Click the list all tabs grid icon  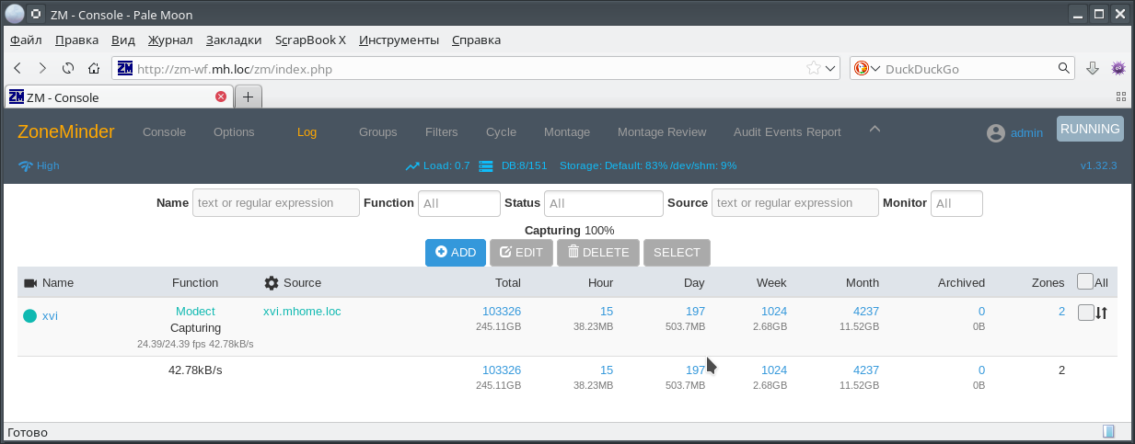(1121, 97)
